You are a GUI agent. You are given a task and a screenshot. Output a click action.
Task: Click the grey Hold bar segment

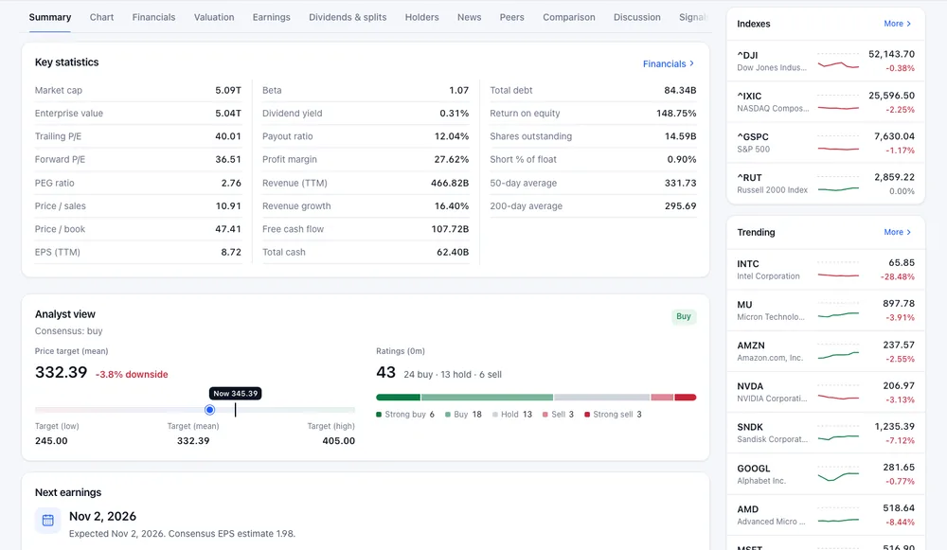point(601,398)
